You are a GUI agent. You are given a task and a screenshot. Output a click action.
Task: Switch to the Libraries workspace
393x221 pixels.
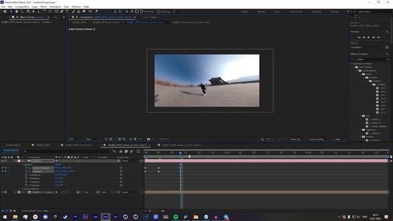pyautogui.click(x=334, y=12)
